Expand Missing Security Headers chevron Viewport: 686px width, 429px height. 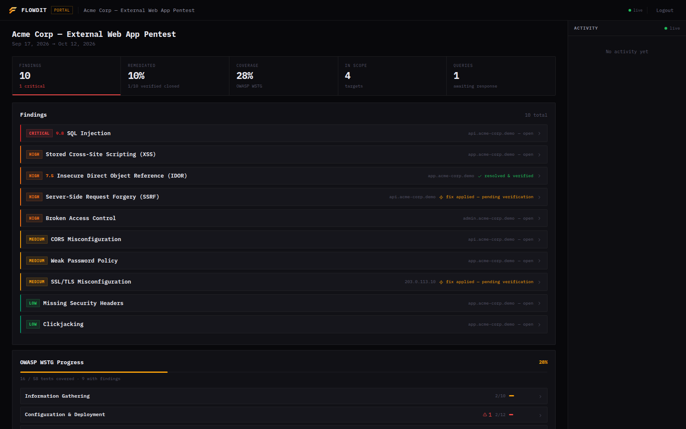click(539, 303)
